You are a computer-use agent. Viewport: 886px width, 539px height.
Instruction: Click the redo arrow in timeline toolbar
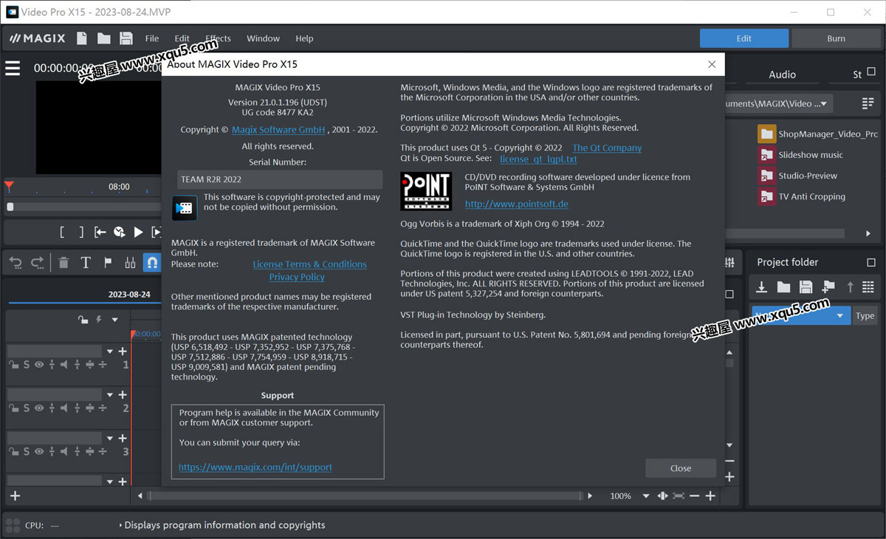(37, 262)
